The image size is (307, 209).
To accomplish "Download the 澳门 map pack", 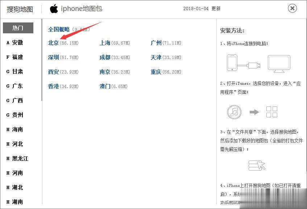I will click(x=105, y=86).
